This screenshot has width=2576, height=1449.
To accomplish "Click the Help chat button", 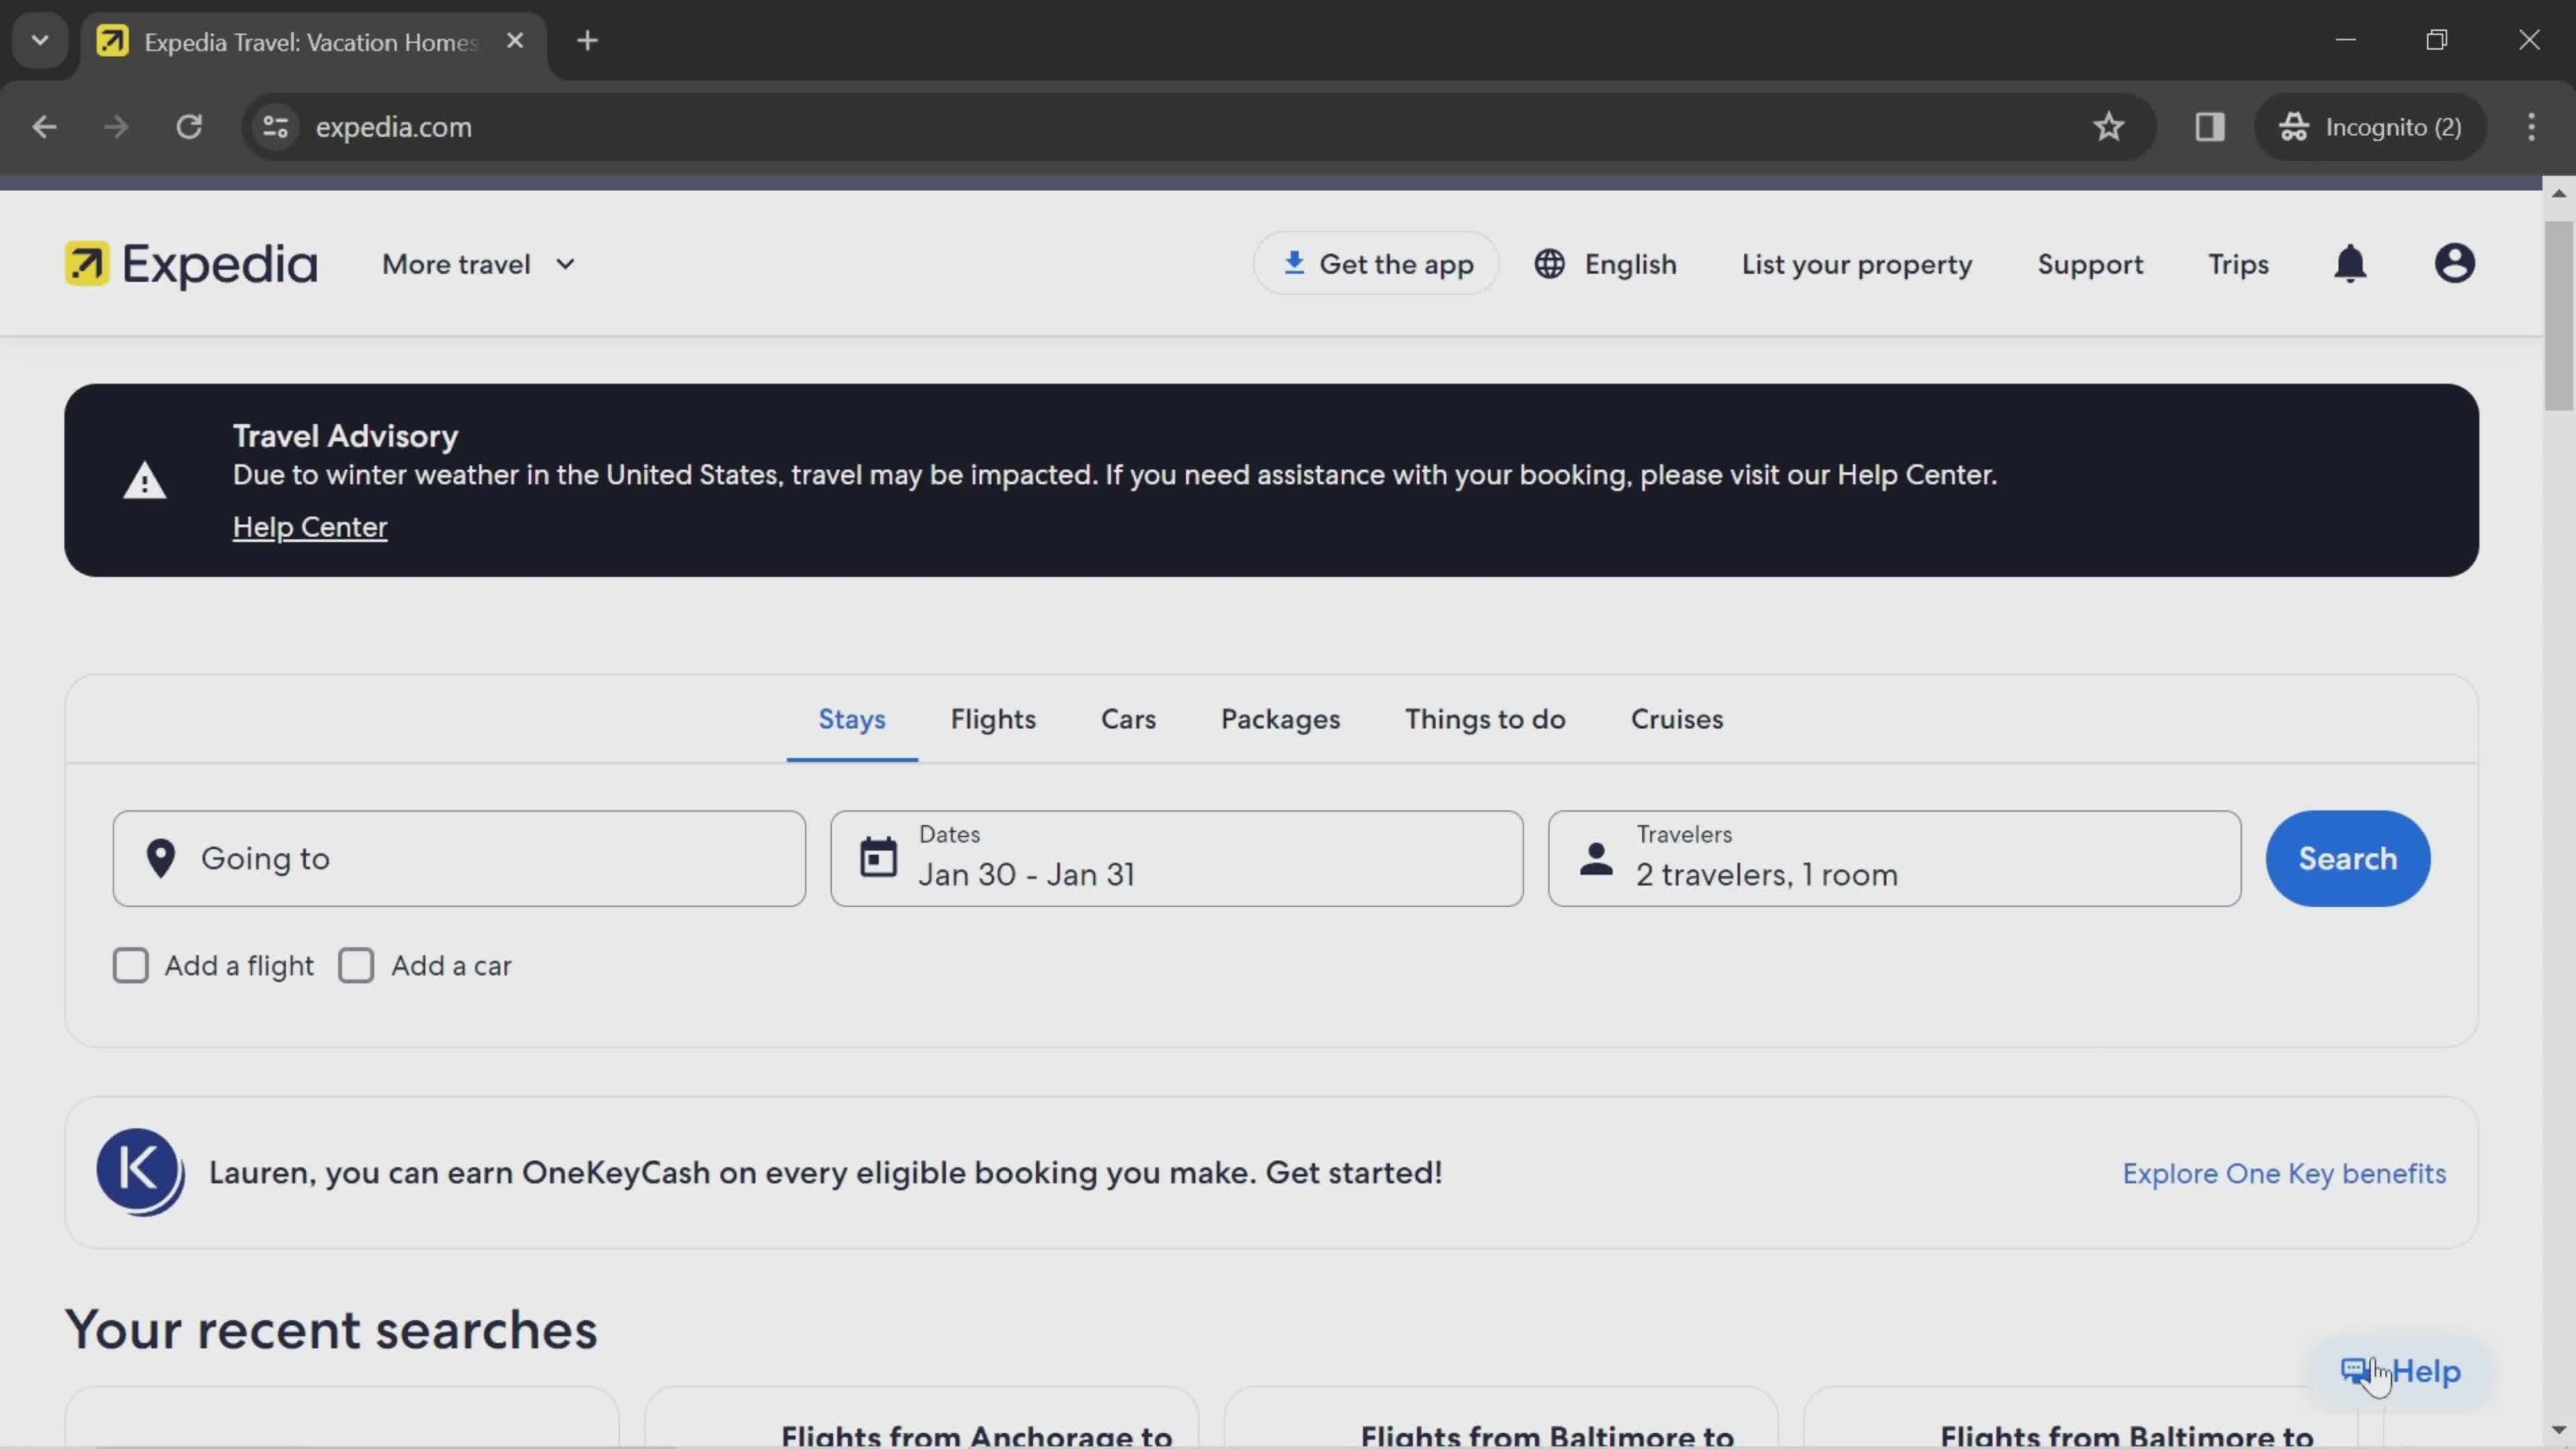I will (x=2401, y=1371).
